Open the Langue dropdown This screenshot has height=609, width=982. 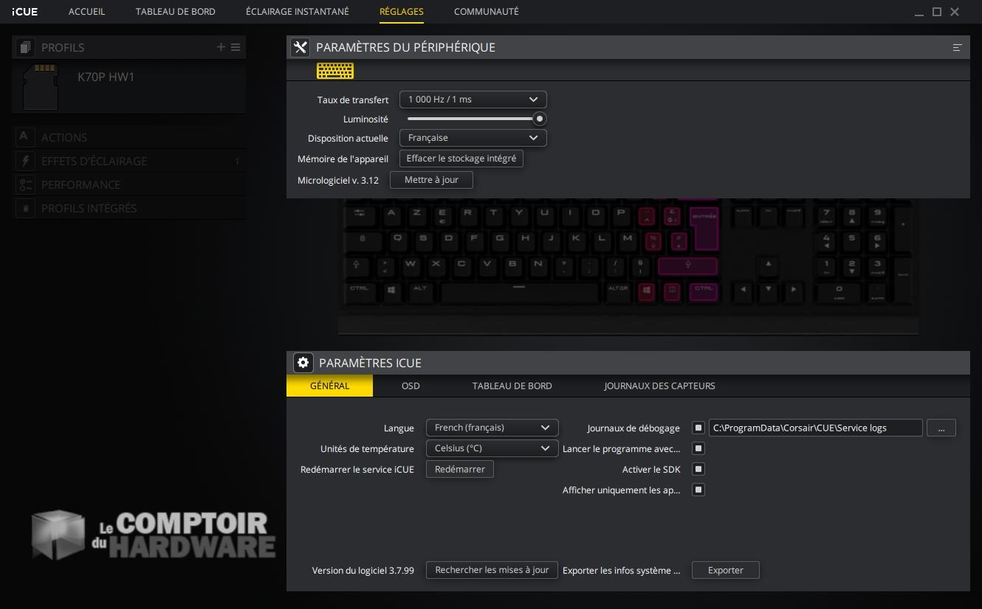[492, 428]
